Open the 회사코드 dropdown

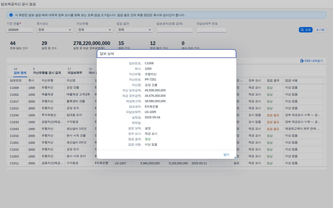(x=55, y=30)
